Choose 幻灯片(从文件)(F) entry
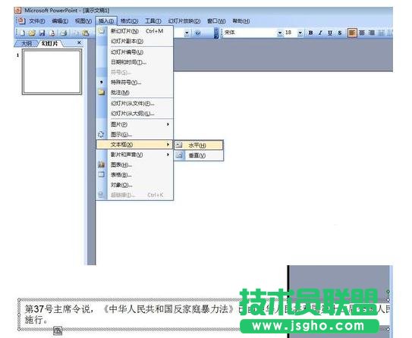The image size is (412, 338). [x=134, y=103]
